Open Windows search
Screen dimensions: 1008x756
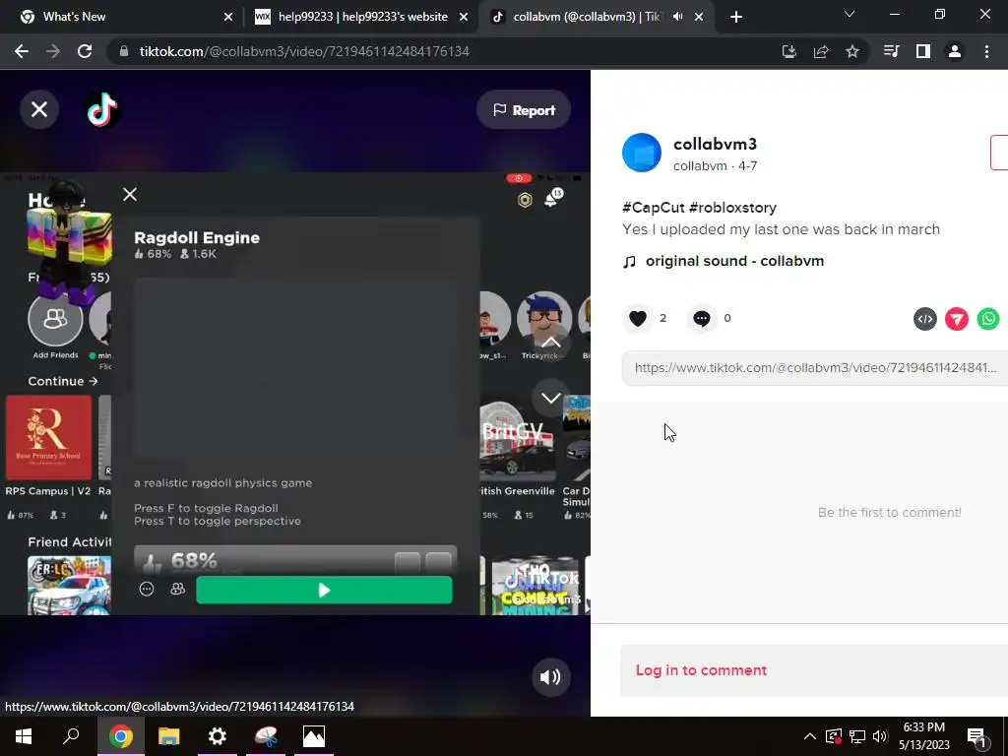pos(71,736)
